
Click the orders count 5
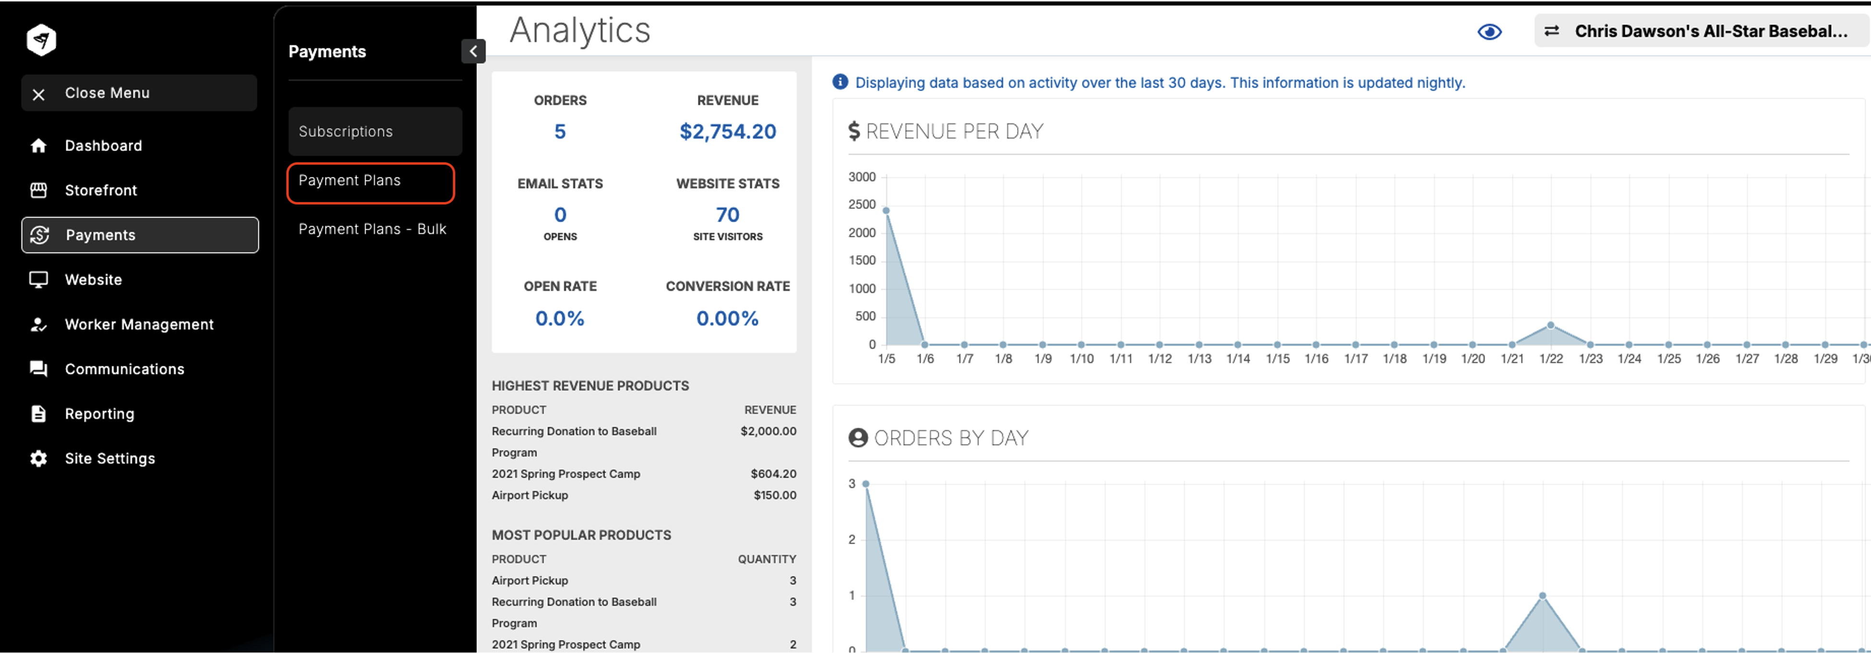560,131
